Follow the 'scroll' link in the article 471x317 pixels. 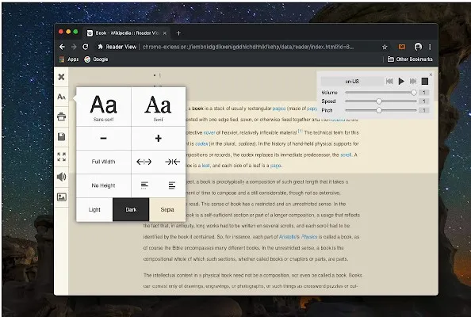click(346, 155)
